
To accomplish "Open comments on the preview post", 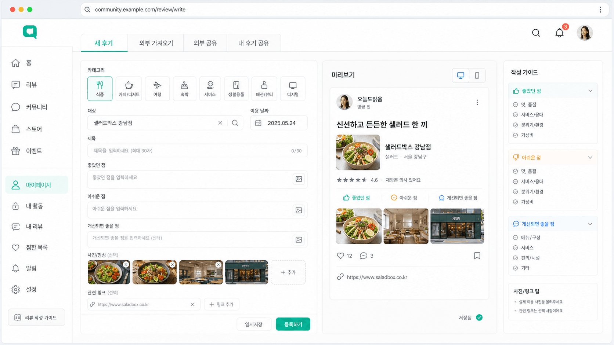I will (364, 256).
